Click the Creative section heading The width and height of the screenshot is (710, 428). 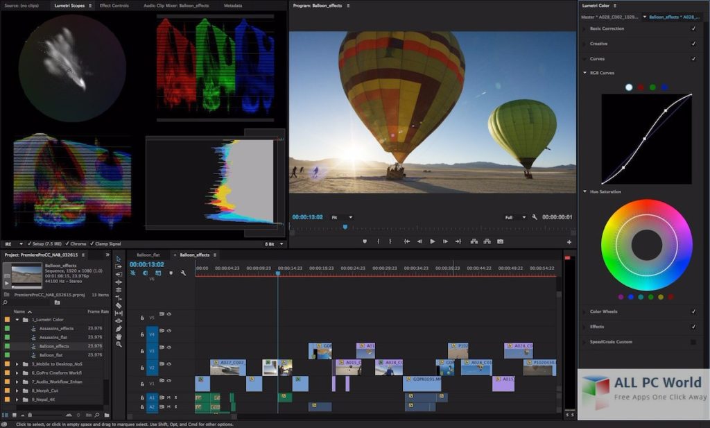(598, 44)
